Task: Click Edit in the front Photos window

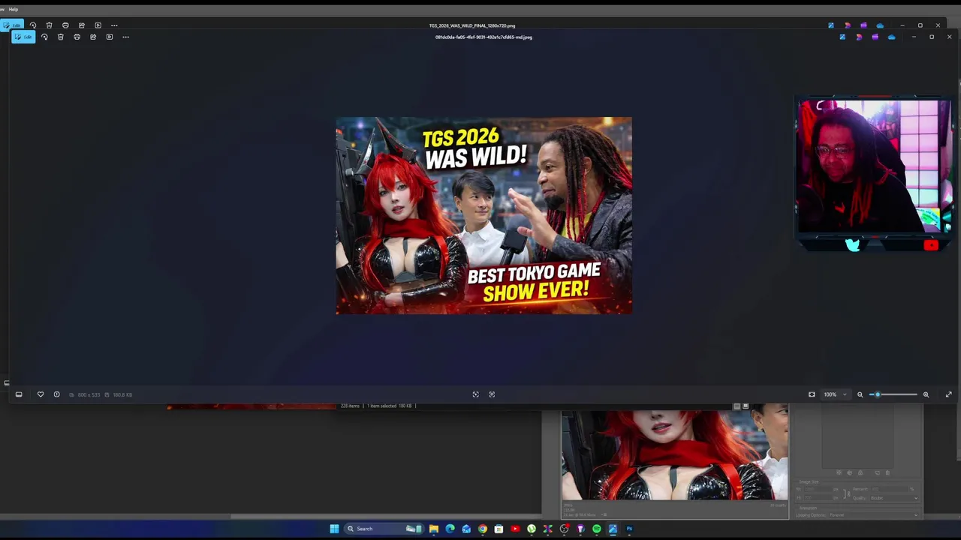Action: (x=23, y=37)
